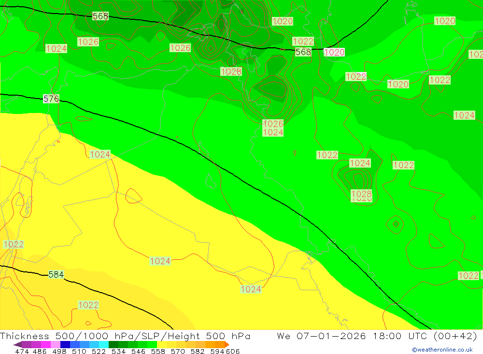Pick the orange arrow tip legend swatch
Image resolution: width=483 pixels, height=354 pixels.
click(x=227, y=344)
